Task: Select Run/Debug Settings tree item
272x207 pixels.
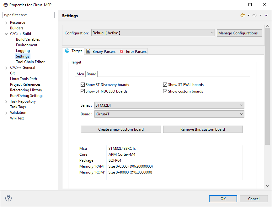Action: (27, 96)
